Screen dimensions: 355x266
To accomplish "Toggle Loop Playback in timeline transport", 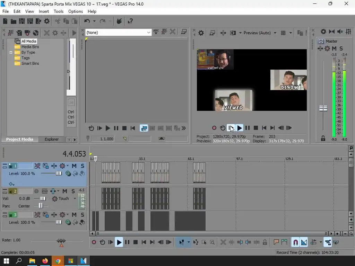I will [102, 242].
